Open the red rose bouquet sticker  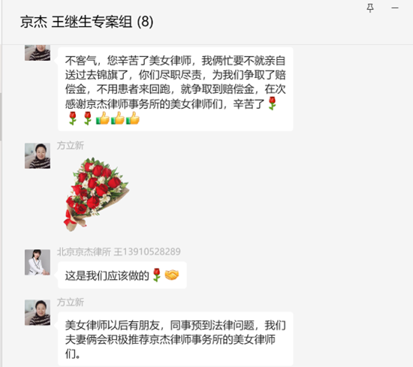[x=96, y=194]
